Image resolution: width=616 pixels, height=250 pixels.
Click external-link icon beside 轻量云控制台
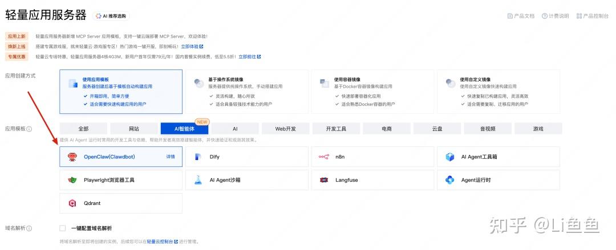tap(176, 241)
